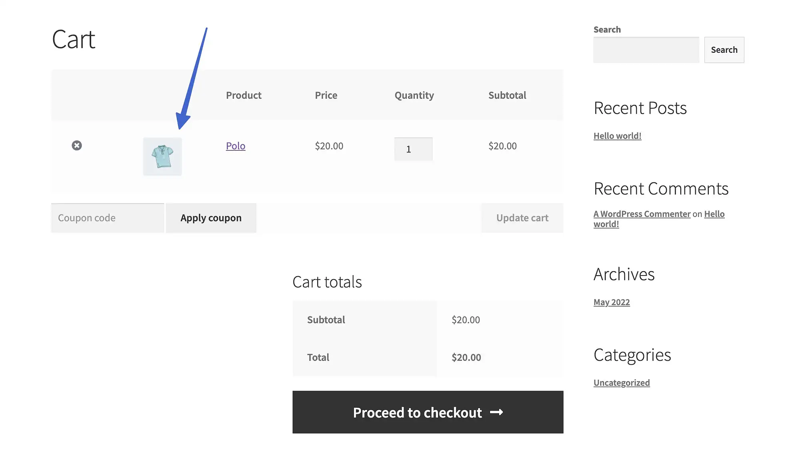Click the remove item icon for Polo
The height and width of the screenshot is (457, 800).
[76, 145]
